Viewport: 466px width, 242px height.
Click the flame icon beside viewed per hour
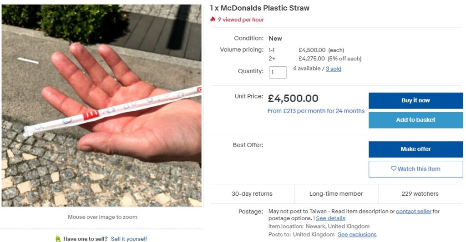(213, 20)
